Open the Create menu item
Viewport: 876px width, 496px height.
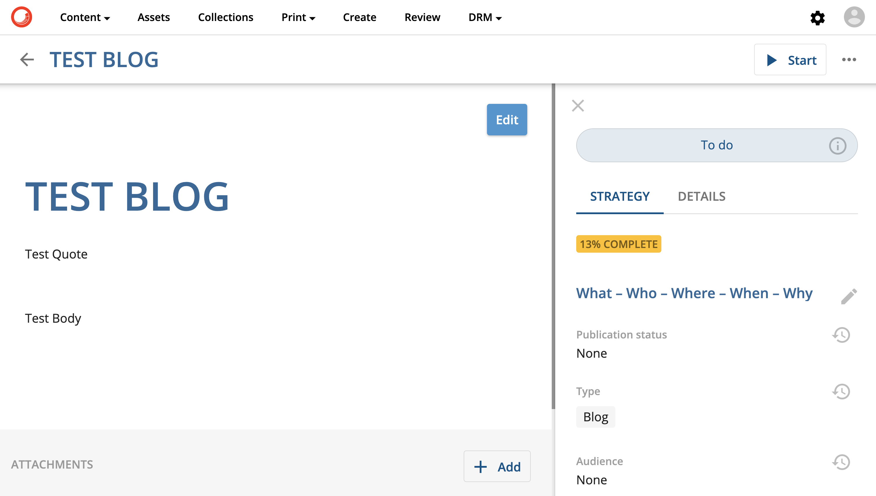(x=359, y=17)
